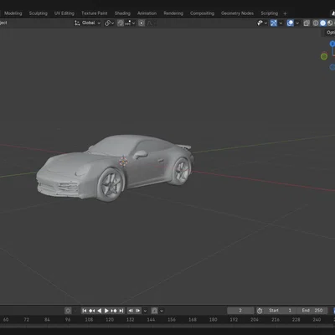Click frame 180 on the timeline ruler
The width and height of the screenshot is (335, 335).
pyautogui.click(x=213, y=320)
